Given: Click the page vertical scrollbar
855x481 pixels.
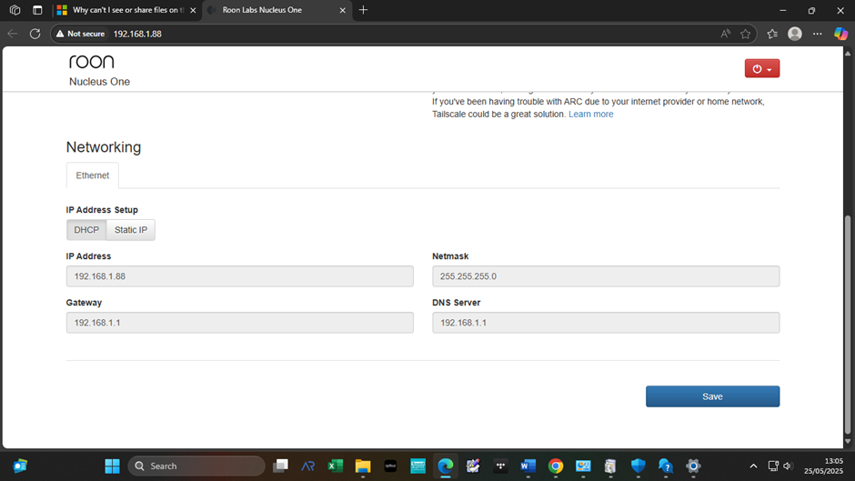Looking at the screenshot, I should 848,326.
